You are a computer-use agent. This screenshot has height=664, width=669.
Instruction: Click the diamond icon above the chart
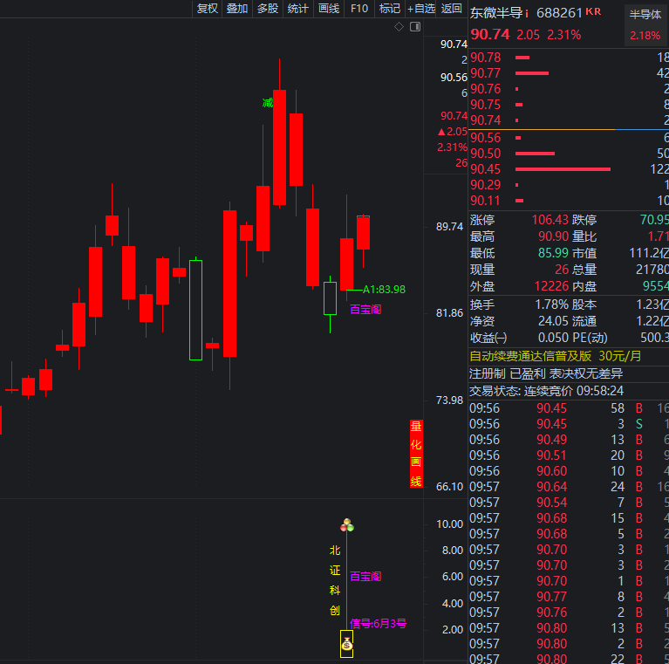[399, 27]
